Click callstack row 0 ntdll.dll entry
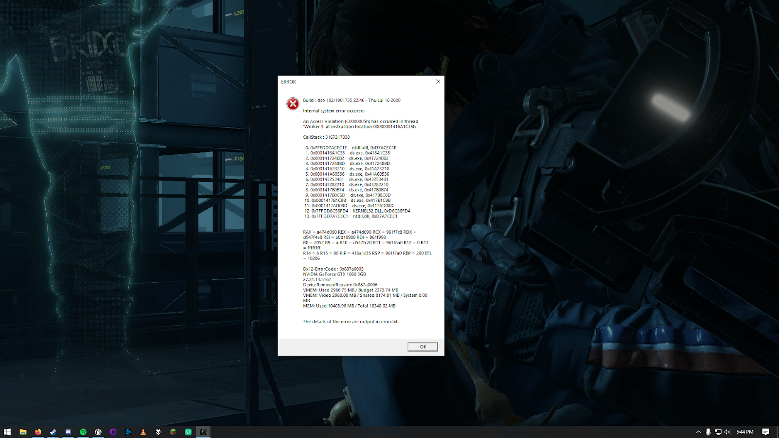Viewport: 779px width, 438px height. [x=351, y=148]
